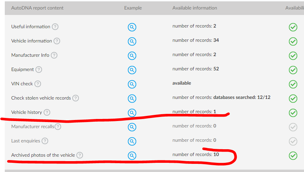Click the grey availability check for Manufacturer recalls
Viewport: 304px width, 172px height.
point(293,127)
